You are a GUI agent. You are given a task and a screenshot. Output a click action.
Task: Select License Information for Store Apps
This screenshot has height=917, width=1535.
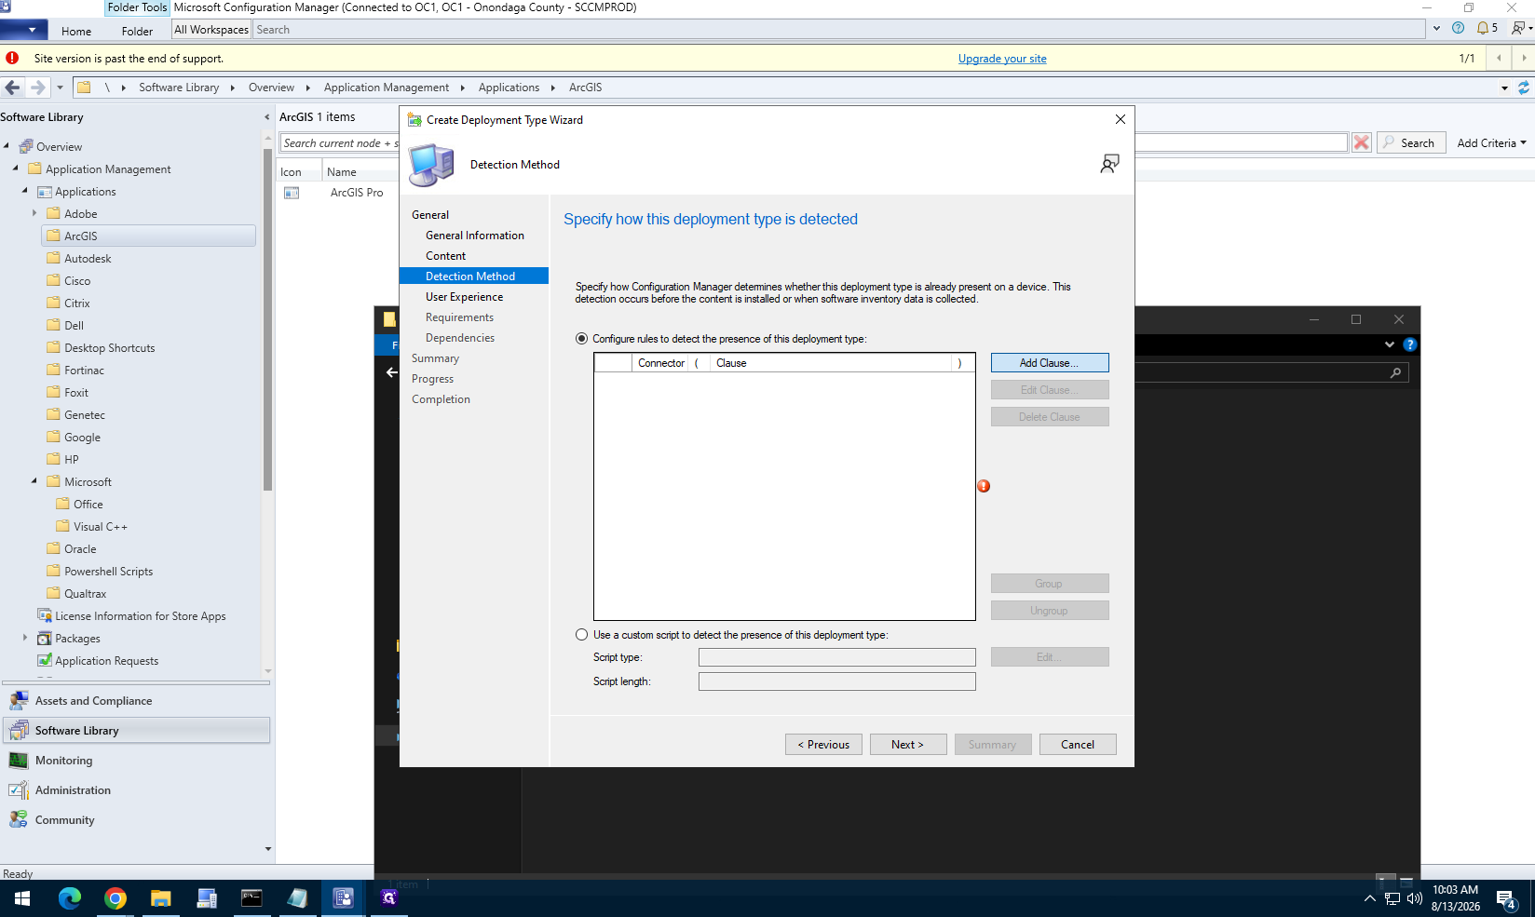tap(140, 616)
